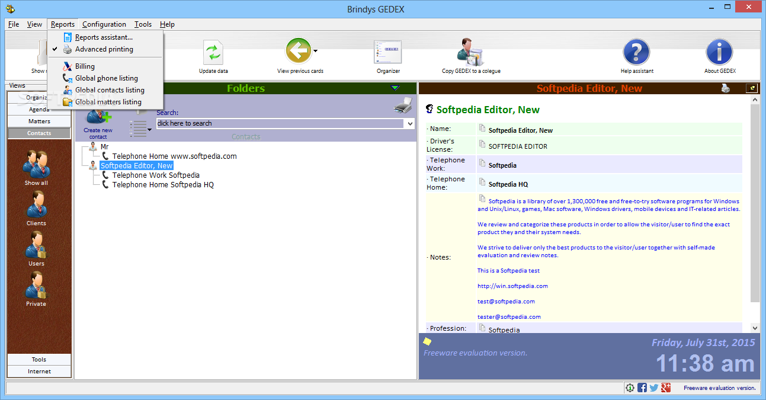Click tester@softpedia.com in Notes
Image resolution: width=766 pixels, height=400 pixels.
[509, 316]
